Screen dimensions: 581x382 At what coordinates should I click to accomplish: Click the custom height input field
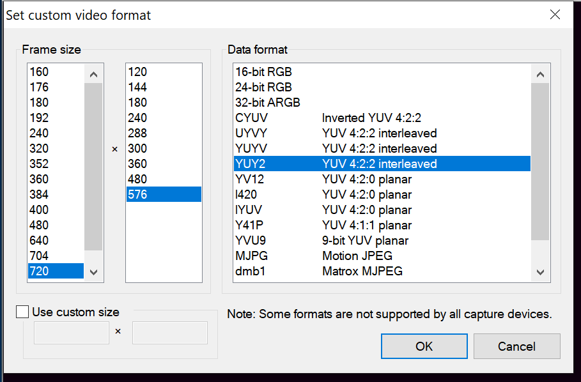(x=170, y=333)
